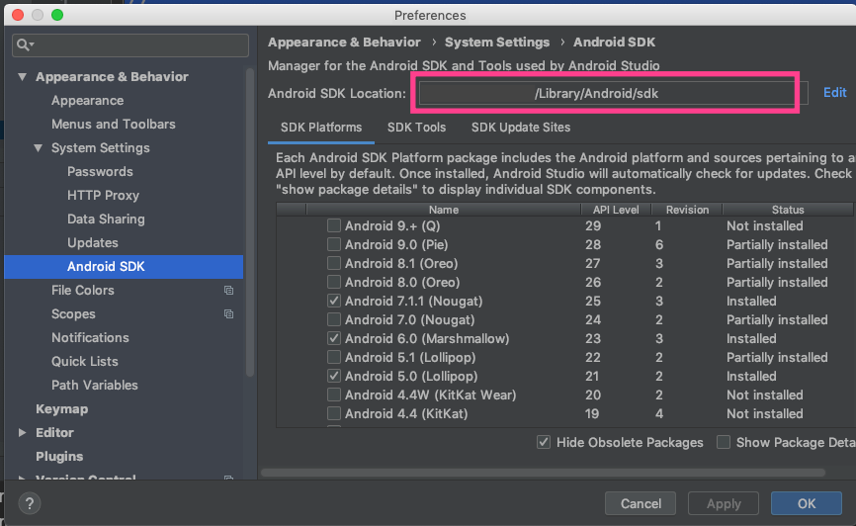
Task: Click 'Not installed' status of Android 4.4 row
Action: point(764,414)
